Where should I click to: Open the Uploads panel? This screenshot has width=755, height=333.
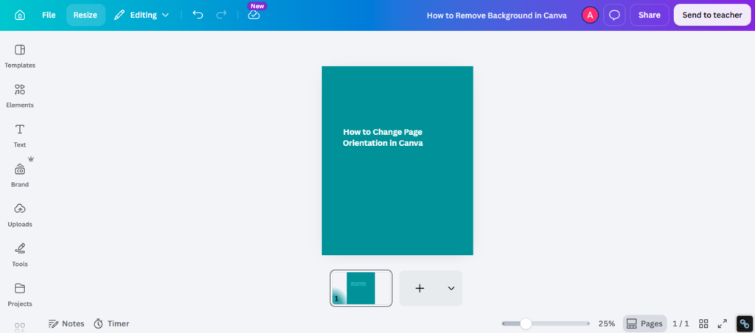(20, 215)
